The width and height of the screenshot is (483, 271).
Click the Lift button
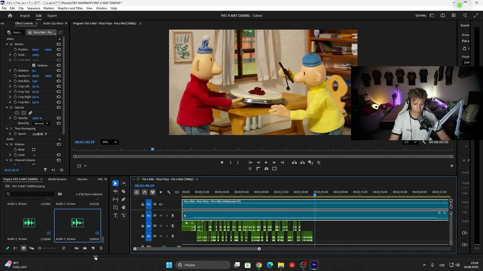coord(294,163)
